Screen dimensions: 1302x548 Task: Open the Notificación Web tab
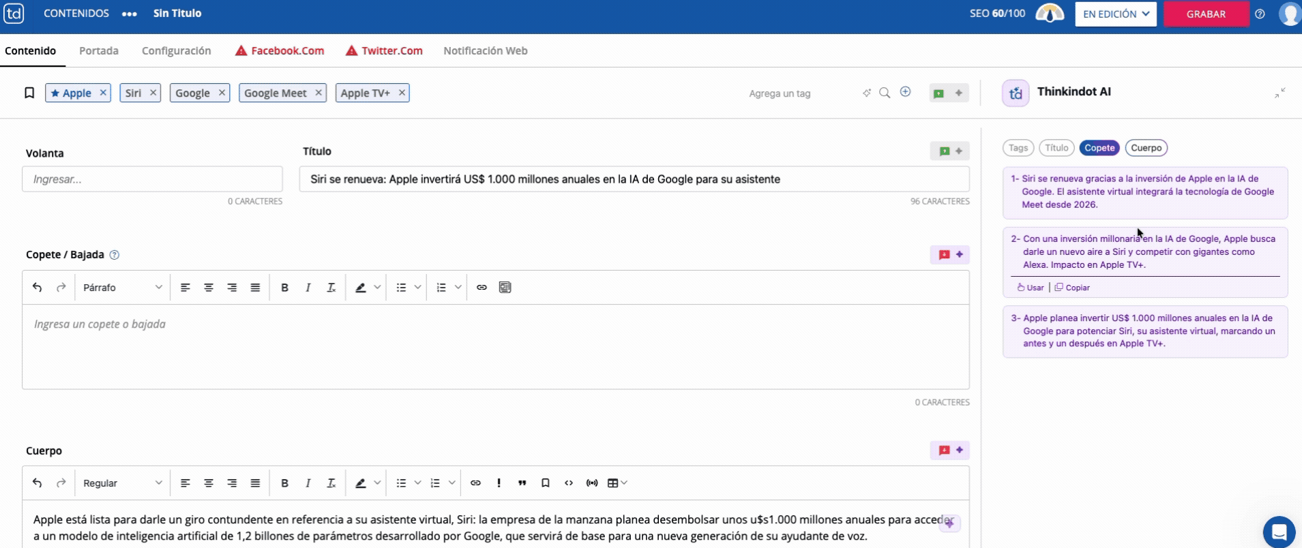click(486, 51)
